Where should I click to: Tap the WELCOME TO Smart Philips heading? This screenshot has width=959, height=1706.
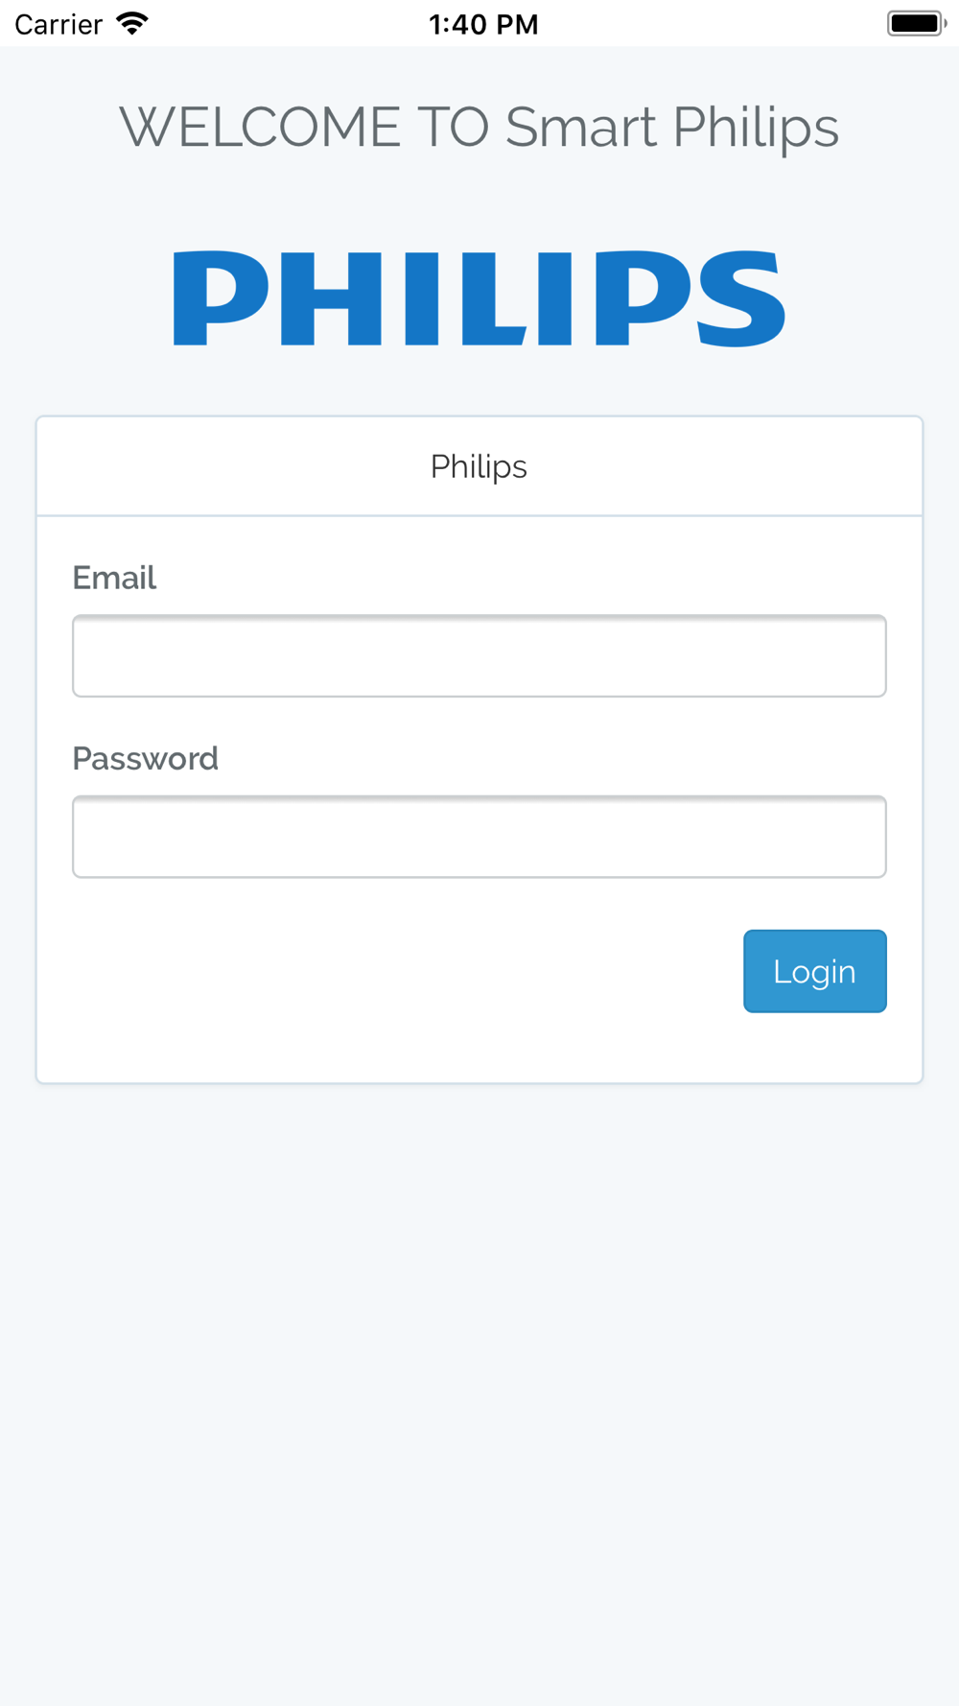coord(479,128)
